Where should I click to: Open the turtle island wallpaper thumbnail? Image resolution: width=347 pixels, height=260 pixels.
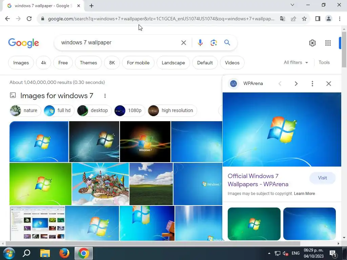point(100,184)
